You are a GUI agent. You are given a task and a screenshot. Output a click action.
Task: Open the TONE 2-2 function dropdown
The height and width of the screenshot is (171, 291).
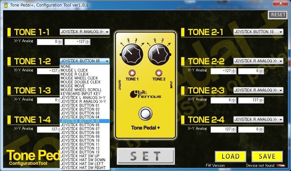click(x=258, y=61)
